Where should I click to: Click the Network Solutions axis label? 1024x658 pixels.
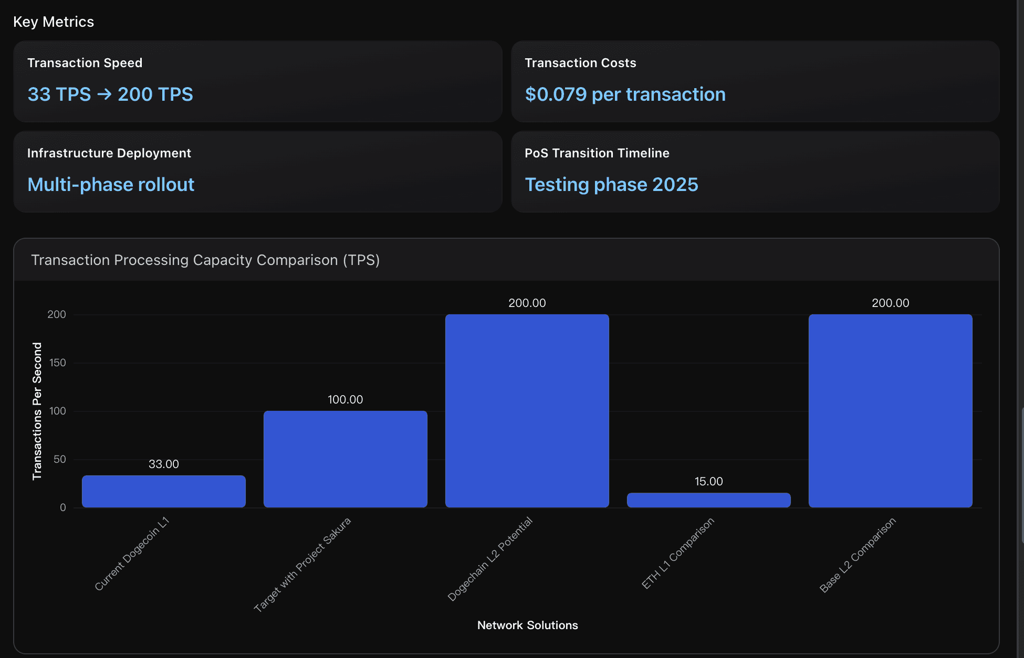[x=527, y=625]
